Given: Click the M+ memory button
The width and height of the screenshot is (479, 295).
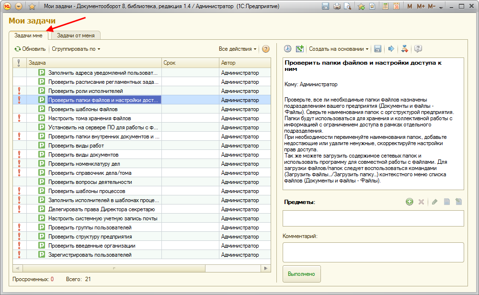Looking at the screenshot, I should coord(421,6).
